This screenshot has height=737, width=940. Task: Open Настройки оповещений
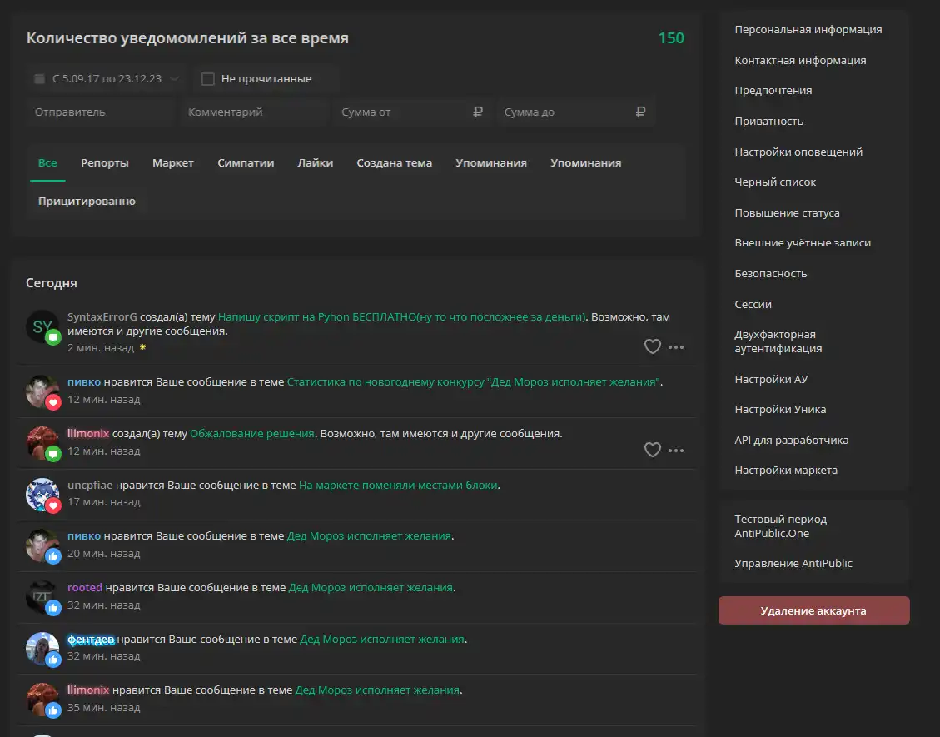[x=798, y=152]
